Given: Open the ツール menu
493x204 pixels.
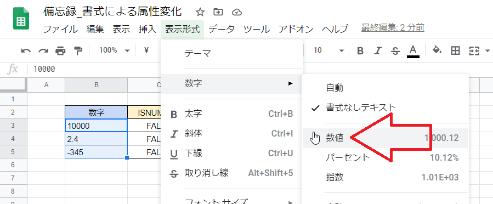Looking at the screenshot, I should point(257,29).
